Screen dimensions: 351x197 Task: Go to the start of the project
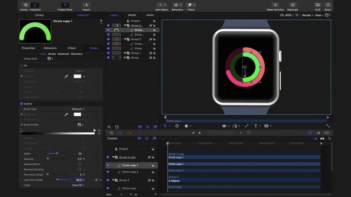pyautogui.click(x=193, y=133)
